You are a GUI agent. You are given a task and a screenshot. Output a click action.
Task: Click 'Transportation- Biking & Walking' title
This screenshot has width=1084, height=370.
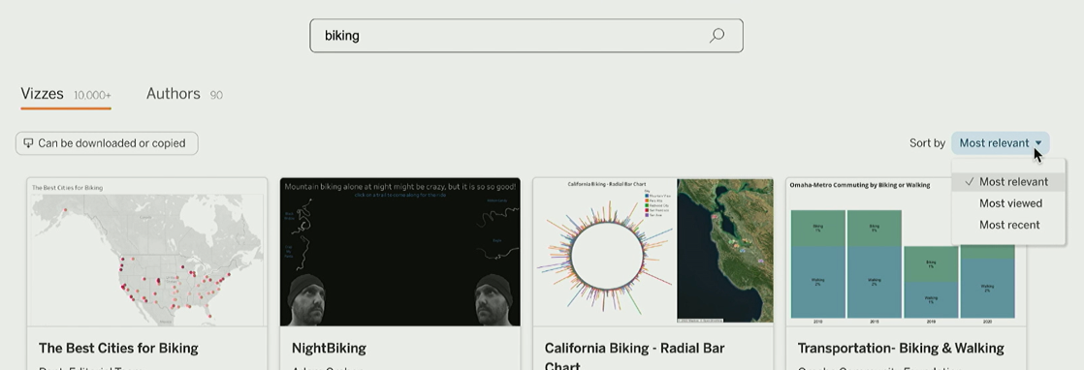[901, 348]
